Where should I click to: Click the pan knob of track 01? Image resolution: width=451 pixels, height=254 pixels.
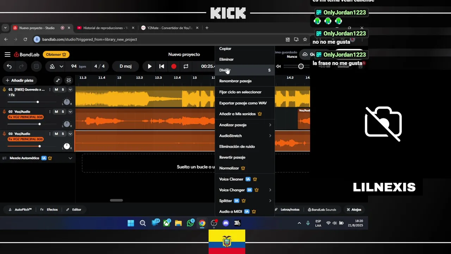67,102
